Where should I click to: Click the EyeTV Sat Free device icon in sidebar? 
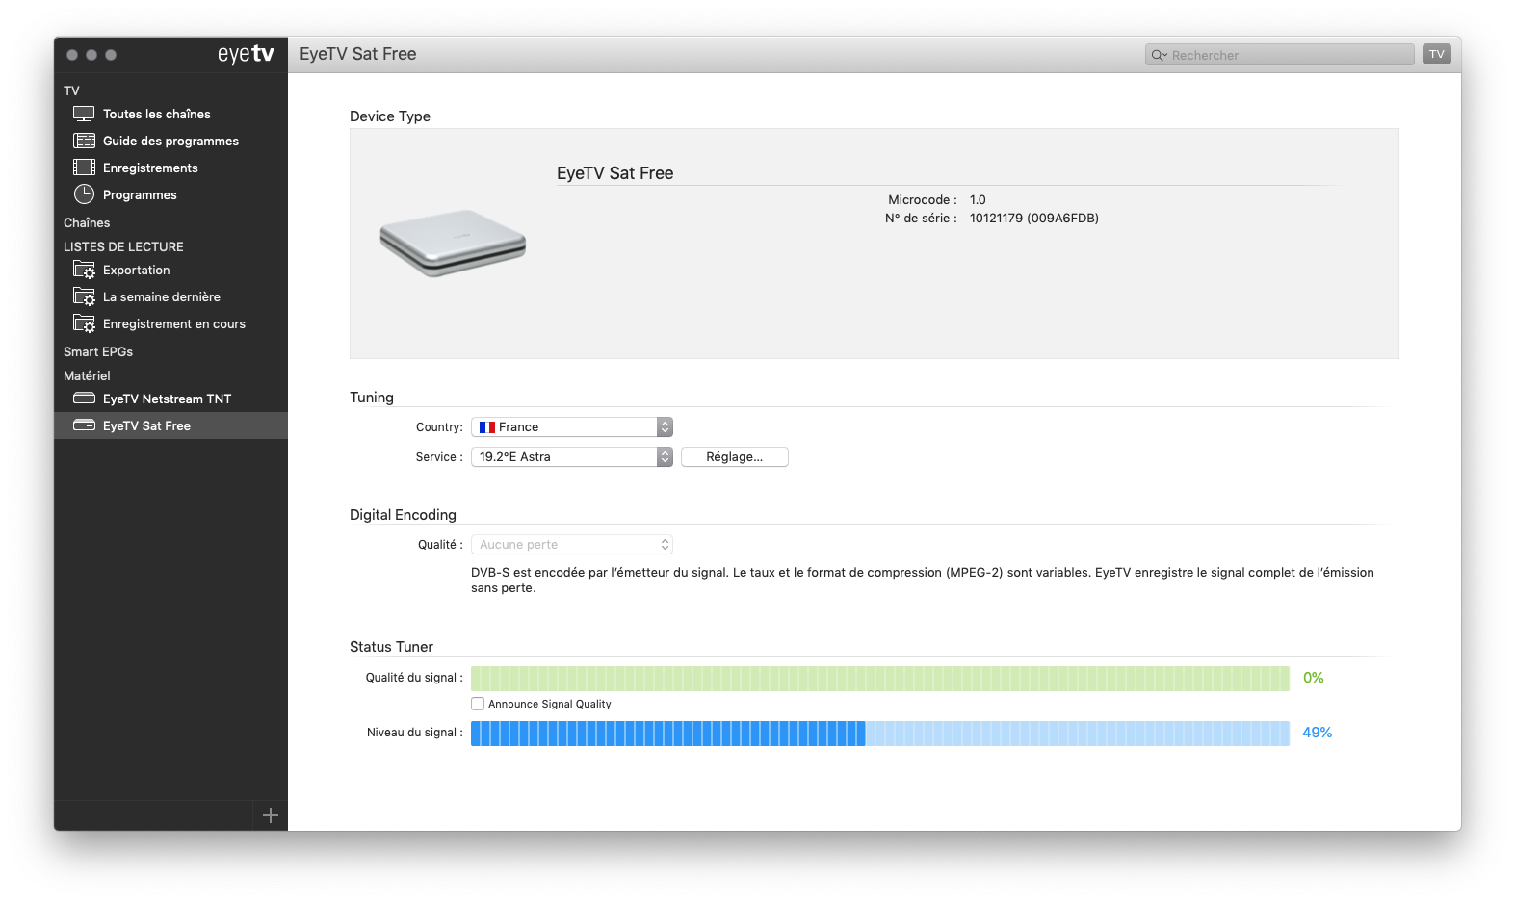pos(84,425)
